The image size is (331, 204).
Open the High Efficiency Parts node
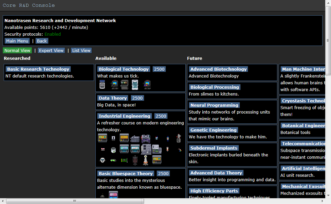click(x=214, y=191)
